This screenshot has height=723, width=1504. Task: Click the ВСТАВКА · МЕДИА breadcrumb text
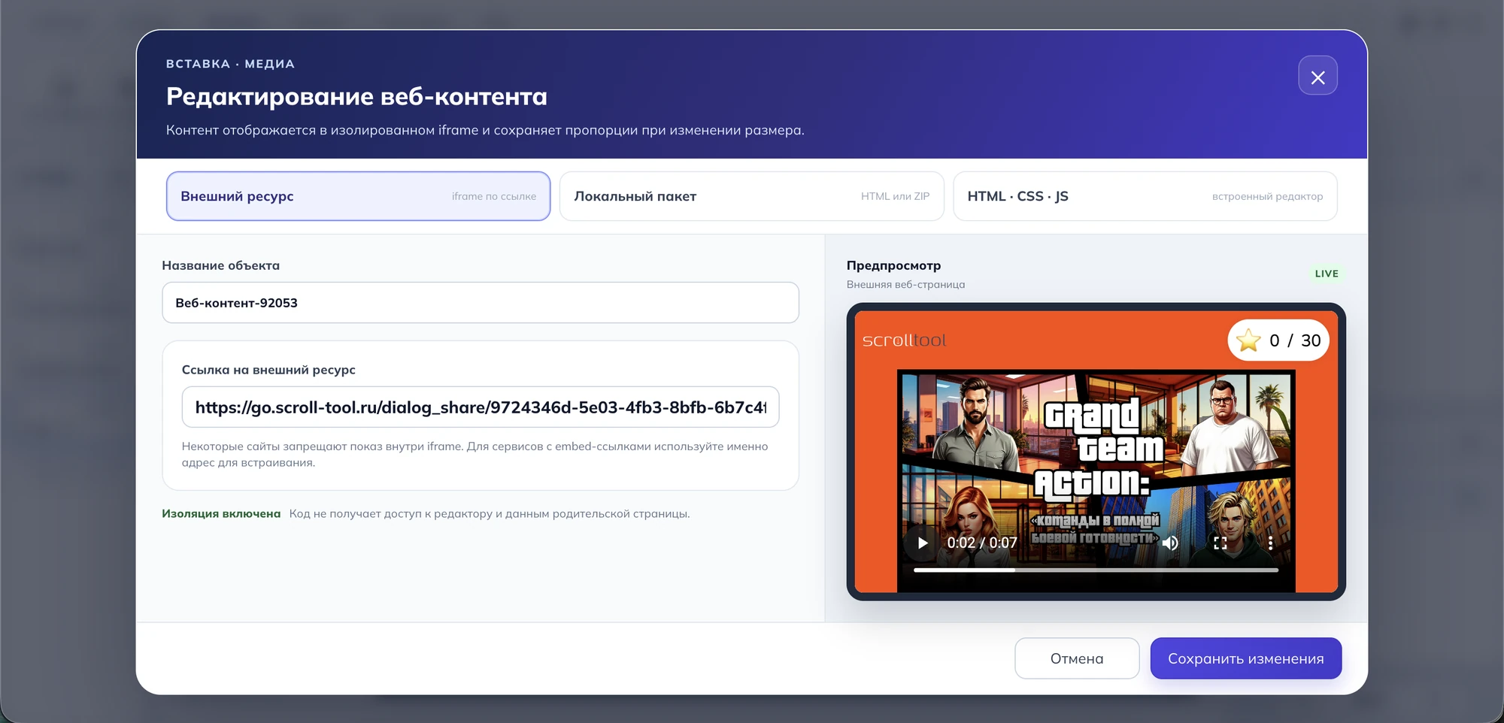[x=230, y=64]
